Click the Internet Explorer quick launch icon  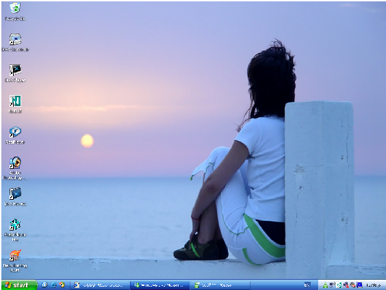point(53,285)
